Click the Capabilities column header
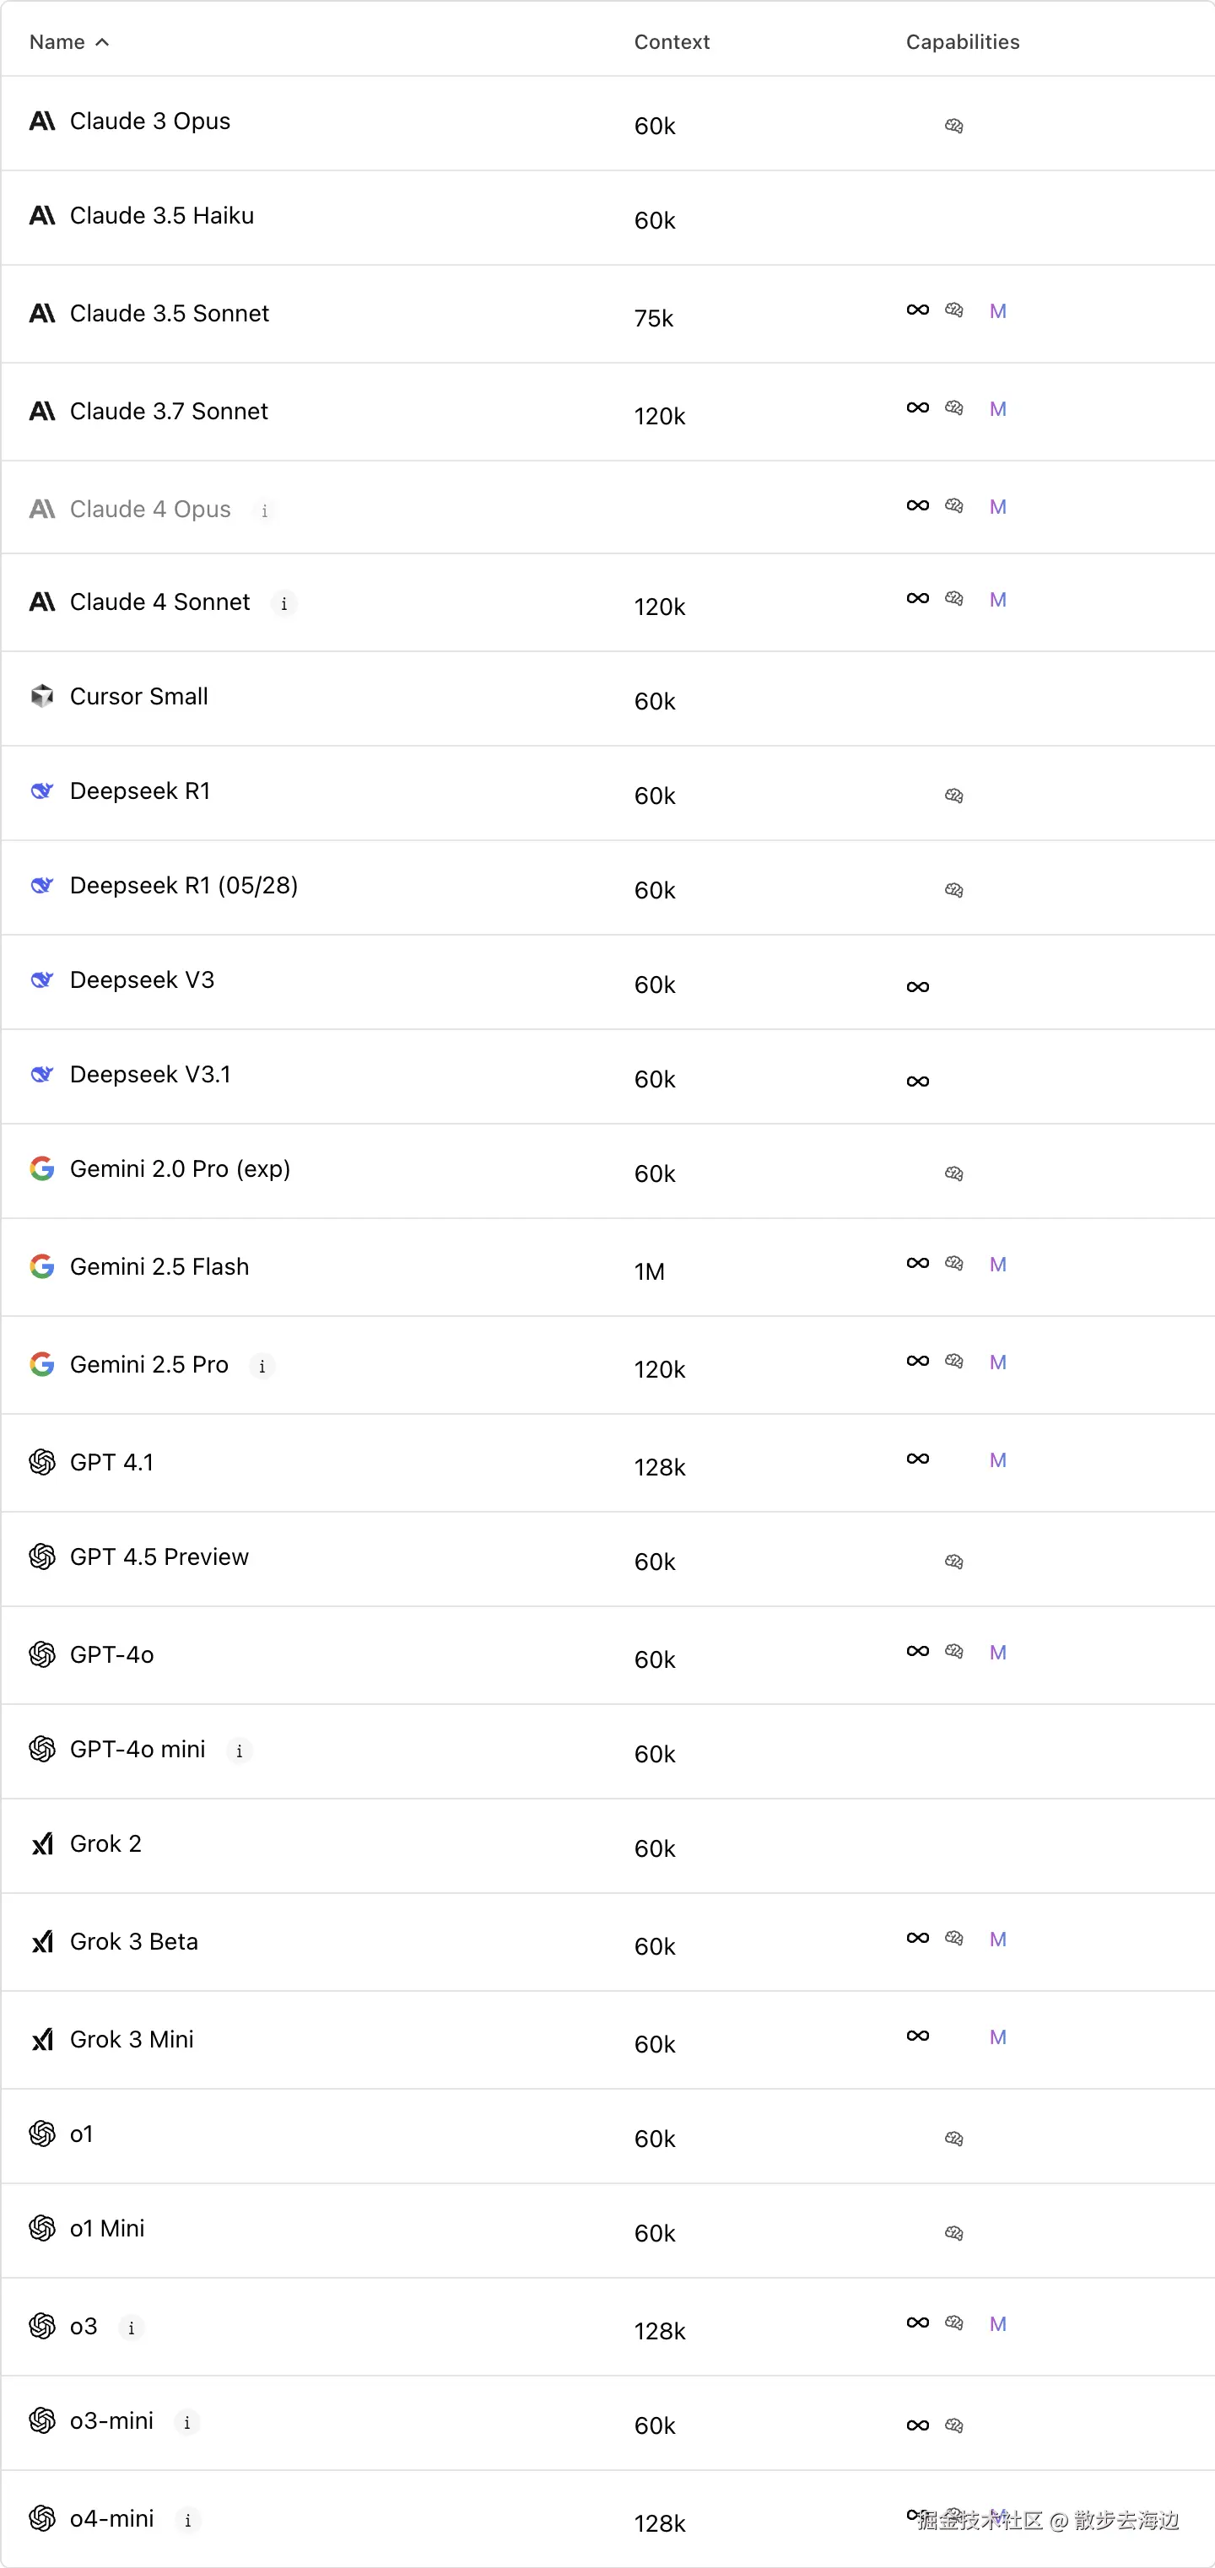Image resolution: width=1215 pixels, height=2568 pixels. pyautogui.click(x=962, y=42)
